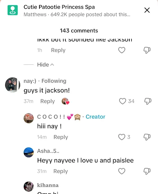Reply to C O C O creator comment

61,137
